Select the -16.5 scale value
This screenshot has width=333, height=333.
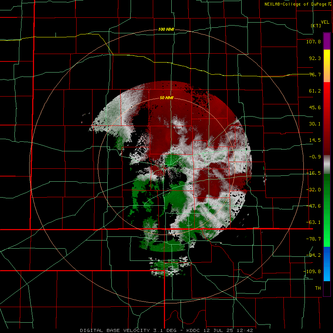coord(313,173)
